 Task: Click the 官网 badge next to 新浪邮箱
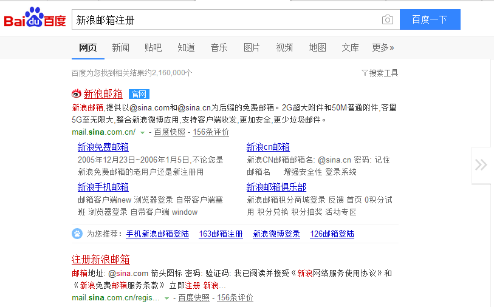click(x=139, y=94)
